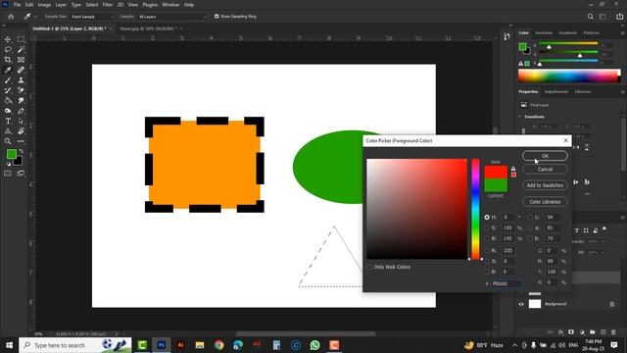Open the Edit Toolbar three-dots menu
The height and width of the screenshot is (353, 627).
click(x=21, y=141)
